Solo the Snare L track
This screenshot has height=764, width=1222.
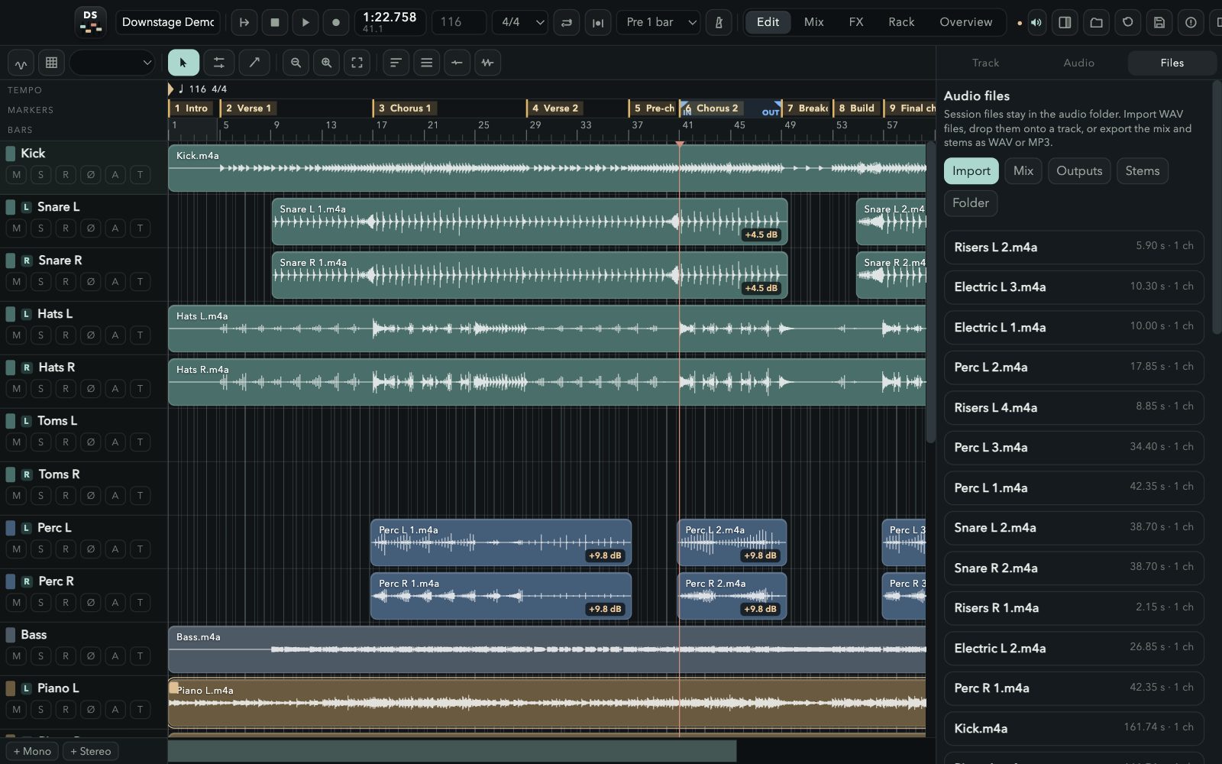40,228
